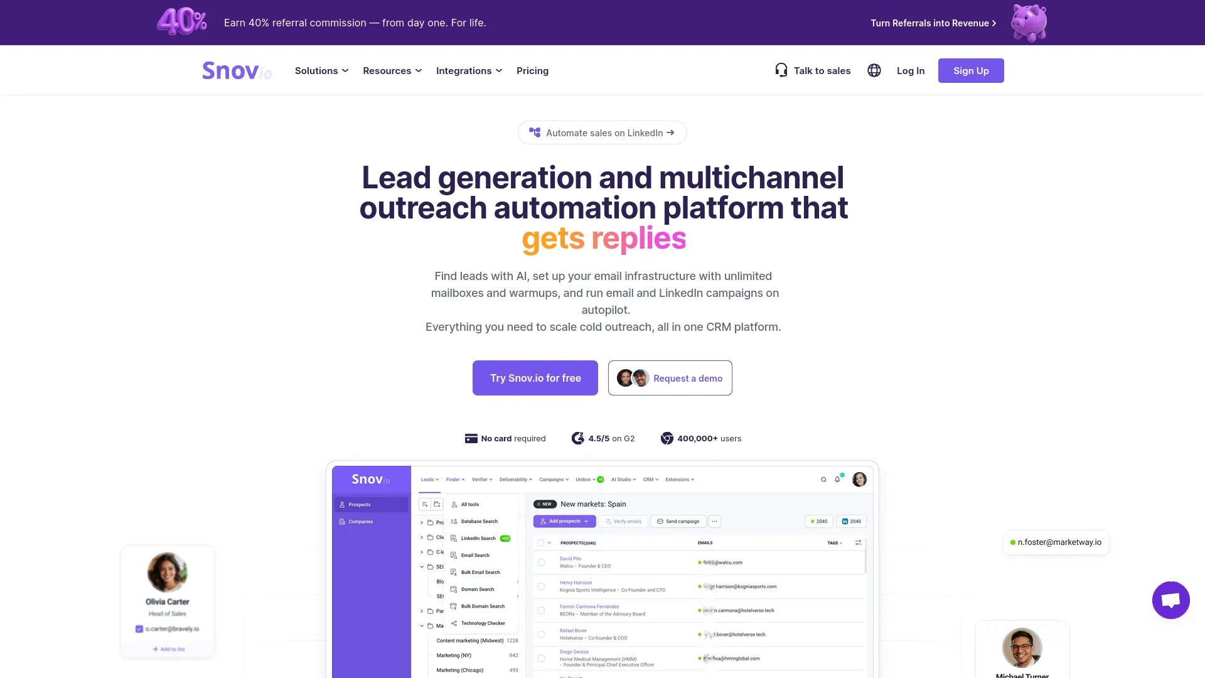
Task: Click the Technology Checker icon
Action: [x=454, y=623]
